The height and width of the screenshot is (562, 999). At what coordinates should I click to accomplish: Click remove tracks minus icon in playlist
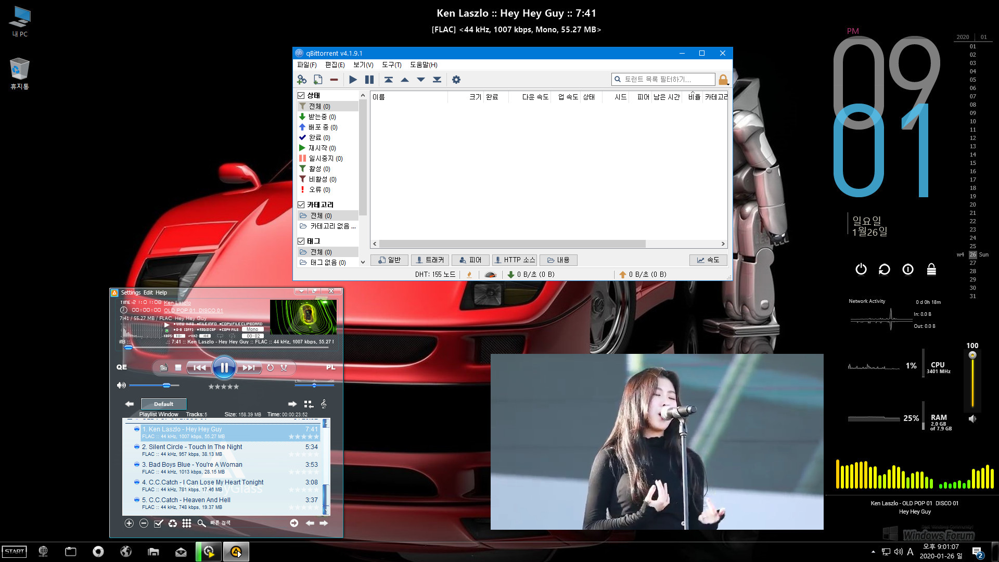pos(144,523)
